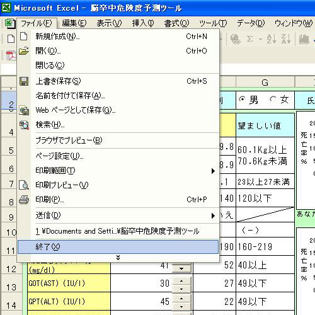Decrease GOT(AST) value with down spinner
This screenshot has width=315, height=315.
(x=181, y=289)
